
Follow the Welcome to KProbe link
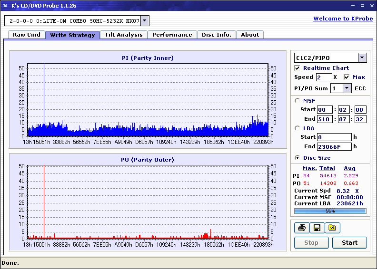(x=342, y=19)
